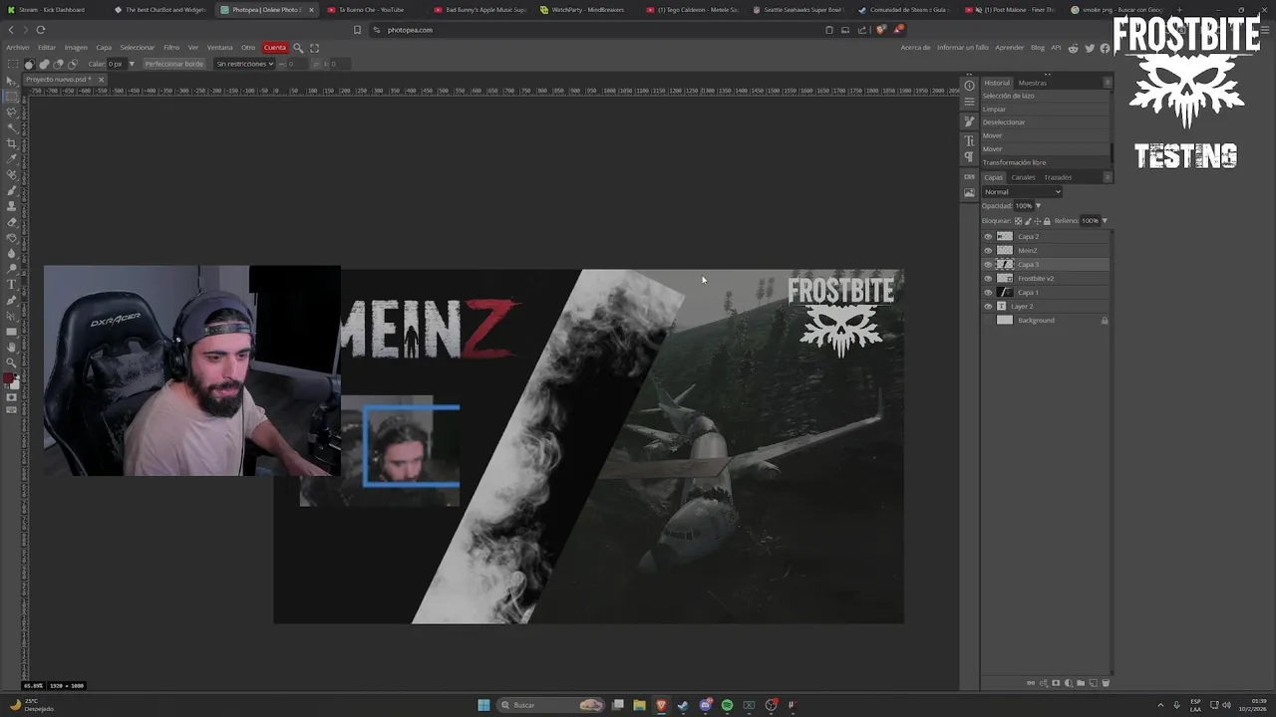Select the Transformación libre history step
Image resolution: width=1276 pixels, height=717 pixels.
pyautogui.click(x=1045, y=162)
